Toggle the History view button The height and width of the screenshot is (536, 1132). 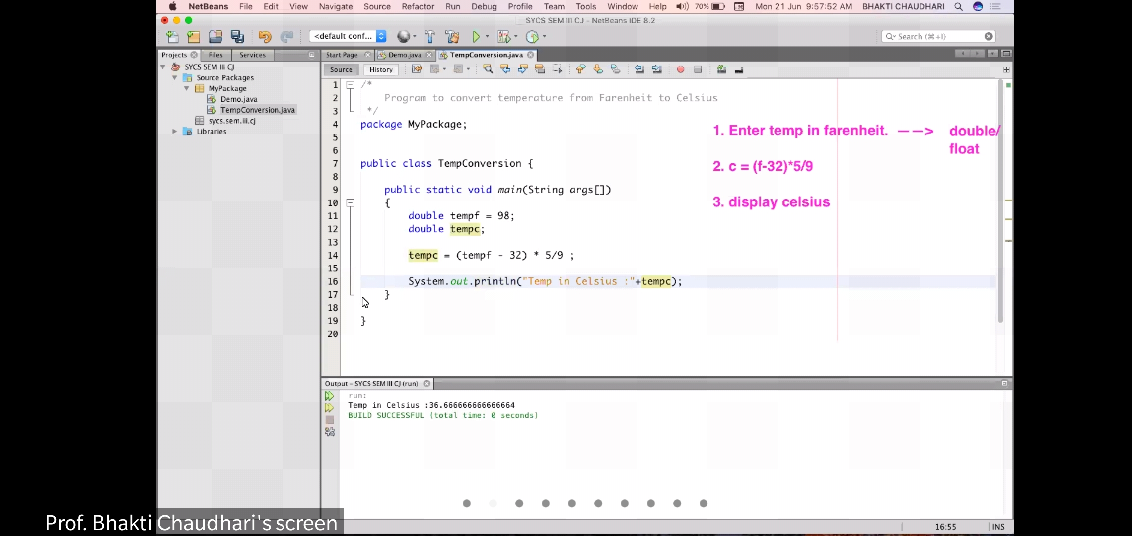381,69
